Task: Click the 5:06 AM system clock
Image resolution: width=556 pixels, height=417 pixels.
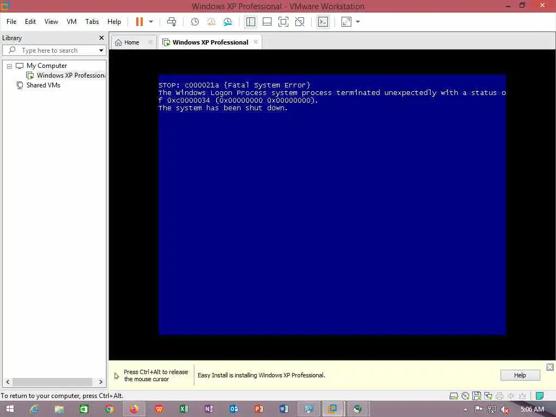Action: [532, 409]
